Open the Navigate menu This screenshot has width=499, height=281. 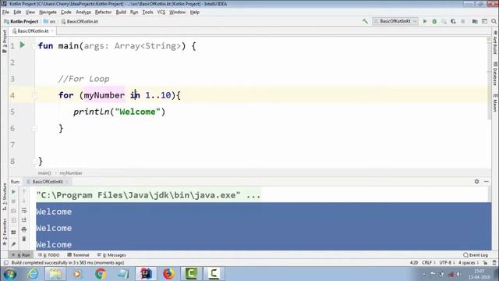48,12
